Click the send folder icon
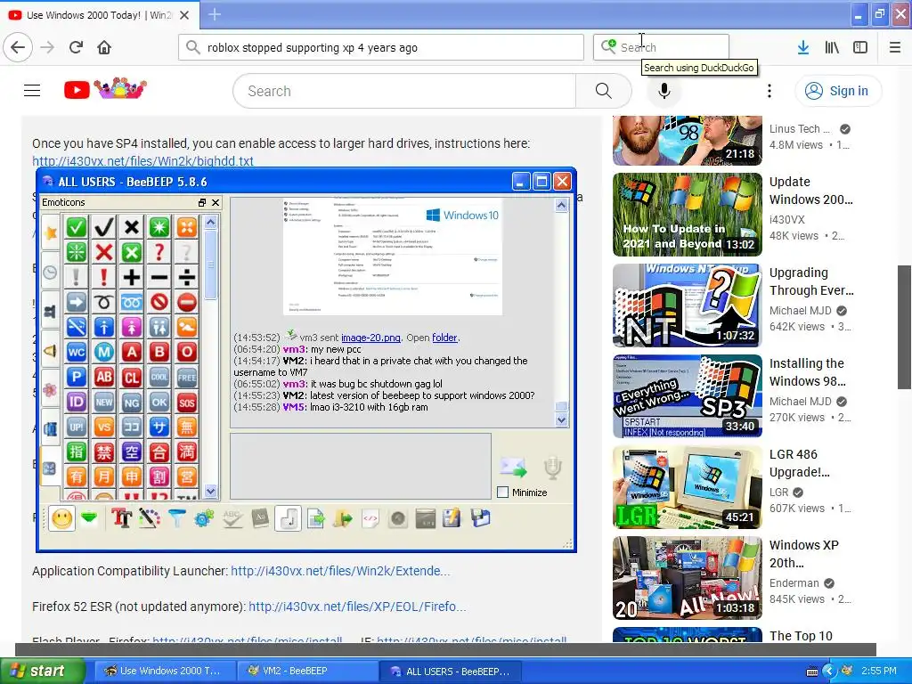The image size is (912, 684). [x=343, y=517]
